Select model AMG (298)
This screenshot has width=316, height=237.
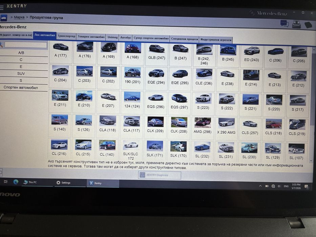tap(203, 128)
